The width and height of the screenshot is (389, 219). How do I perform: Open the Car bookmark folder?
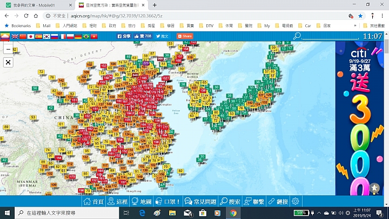pos(305,25)
